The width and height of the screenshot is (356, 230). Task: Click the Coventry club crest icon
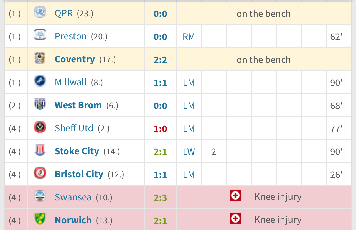click(40, 58)
